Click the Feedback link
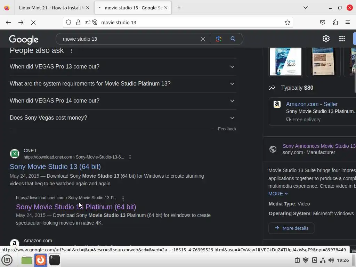 (x=227, y=129)
